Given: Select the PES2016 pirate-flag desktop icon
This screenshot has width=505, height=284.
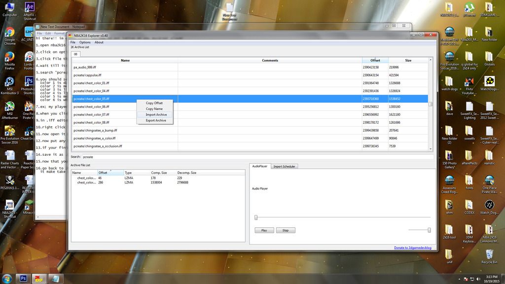Looking at the screenshot, I should point(9,182).
